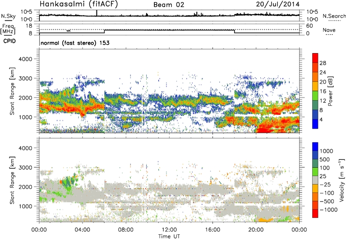Click the -100 label on Velocity color bar
This screenshot has width=346, height=239.
pos(327,193)
